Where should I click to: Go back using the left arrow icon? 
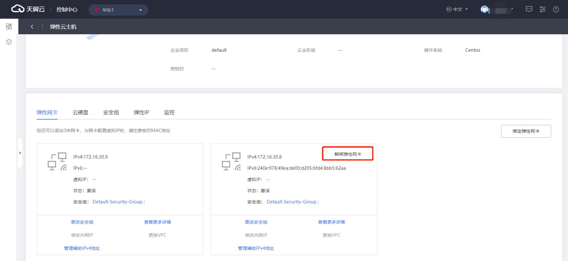point(32,27)
